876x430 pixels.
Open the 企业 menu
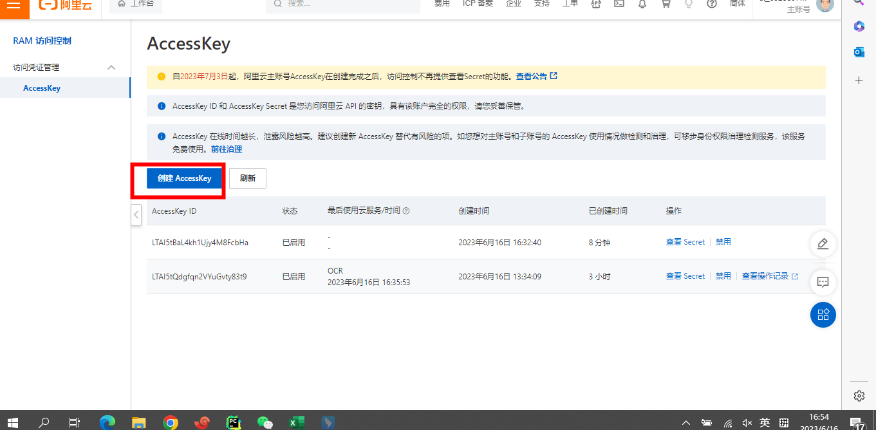click(x=514, y=4)
